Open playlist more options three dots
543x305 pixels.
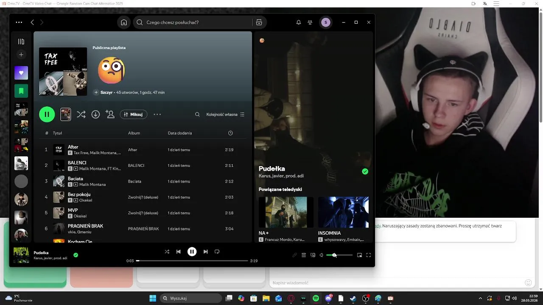tap(157, 114)
